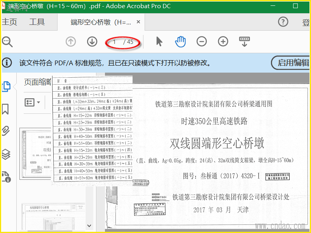Go to previous page with up arrow
311x233 pixels.
point(71,42)
